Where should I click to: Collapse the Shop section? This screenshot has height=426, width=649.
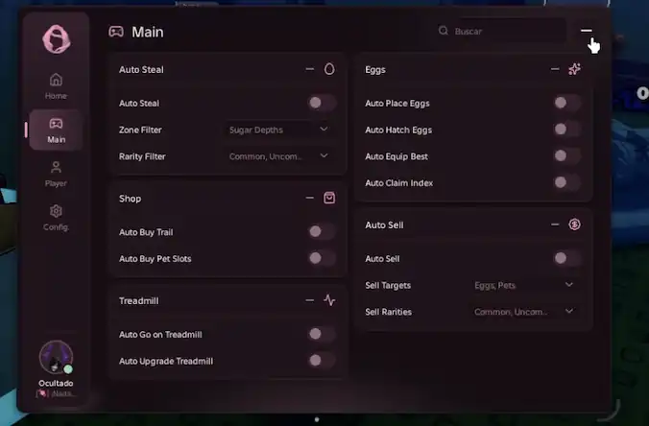(x=309, y=198)
